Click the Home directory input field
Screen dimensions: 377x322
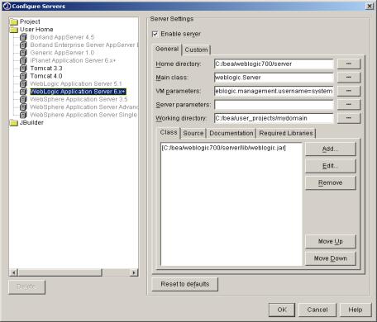click(274, 64)
